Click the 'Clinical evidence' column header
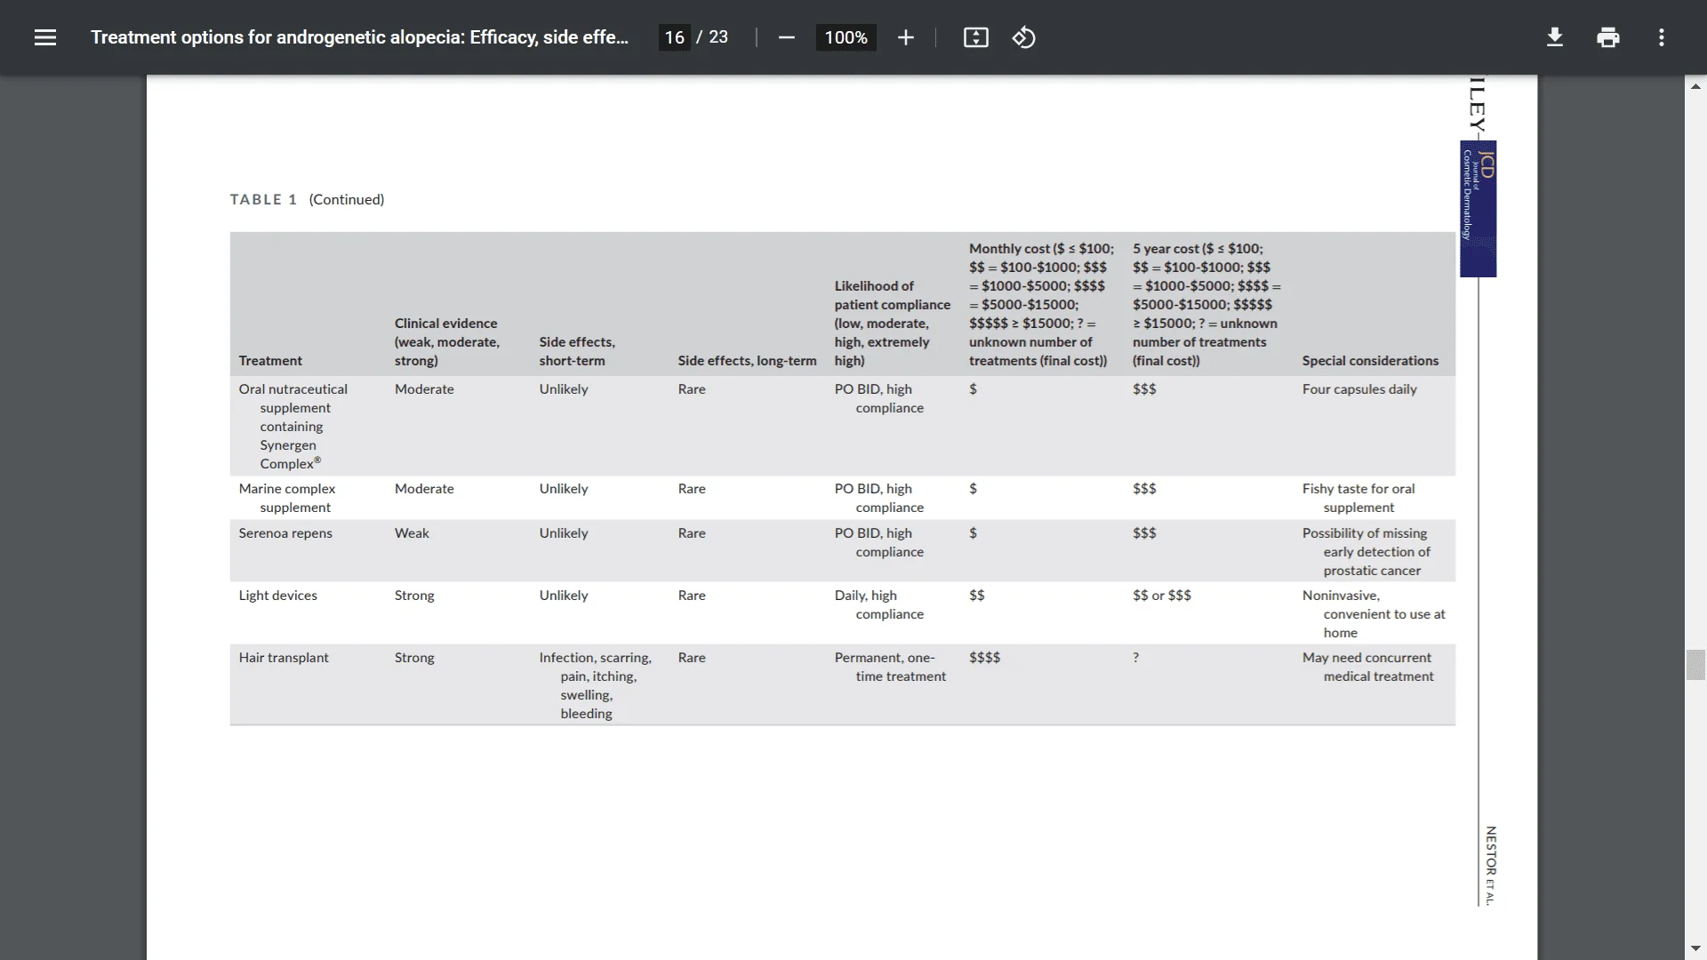The height and width of the screenshot is (960, 1707). tap(447, 341)
